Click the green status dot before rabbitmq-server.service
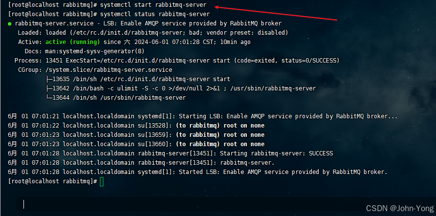The height and width of the screenshot is (216, 436). [10, 23]
